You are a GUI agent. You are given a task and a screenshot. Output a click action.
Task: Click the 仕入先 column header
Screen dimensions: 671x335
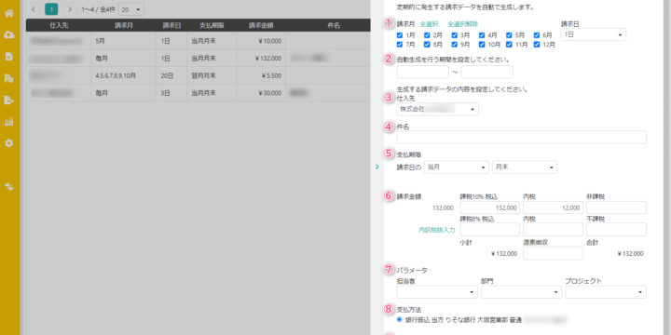pos(59,25)
